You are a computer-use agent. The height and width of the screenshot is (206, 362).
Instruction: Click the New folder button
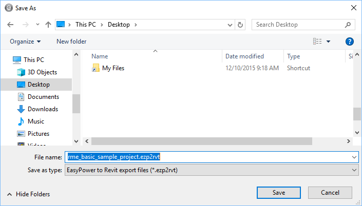pos(71,42)
